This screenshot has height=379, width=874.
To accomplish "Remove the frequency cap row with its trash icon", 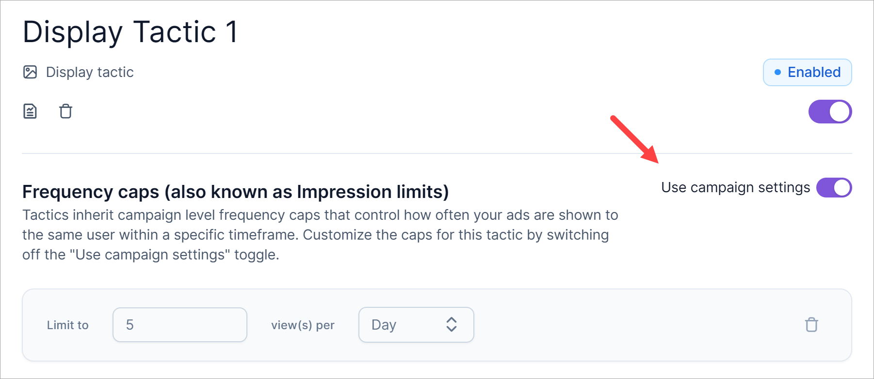I will coord(811,324).
